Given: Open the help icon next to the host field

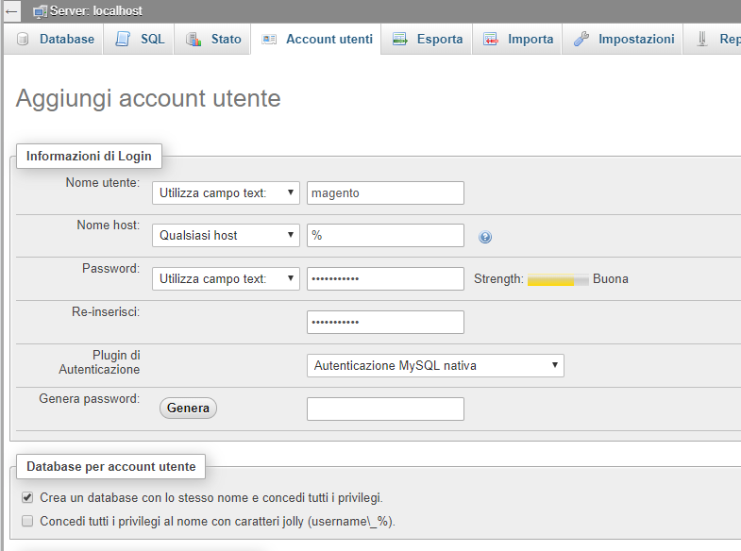Looking at the screenshot, I should click(485, 237).
